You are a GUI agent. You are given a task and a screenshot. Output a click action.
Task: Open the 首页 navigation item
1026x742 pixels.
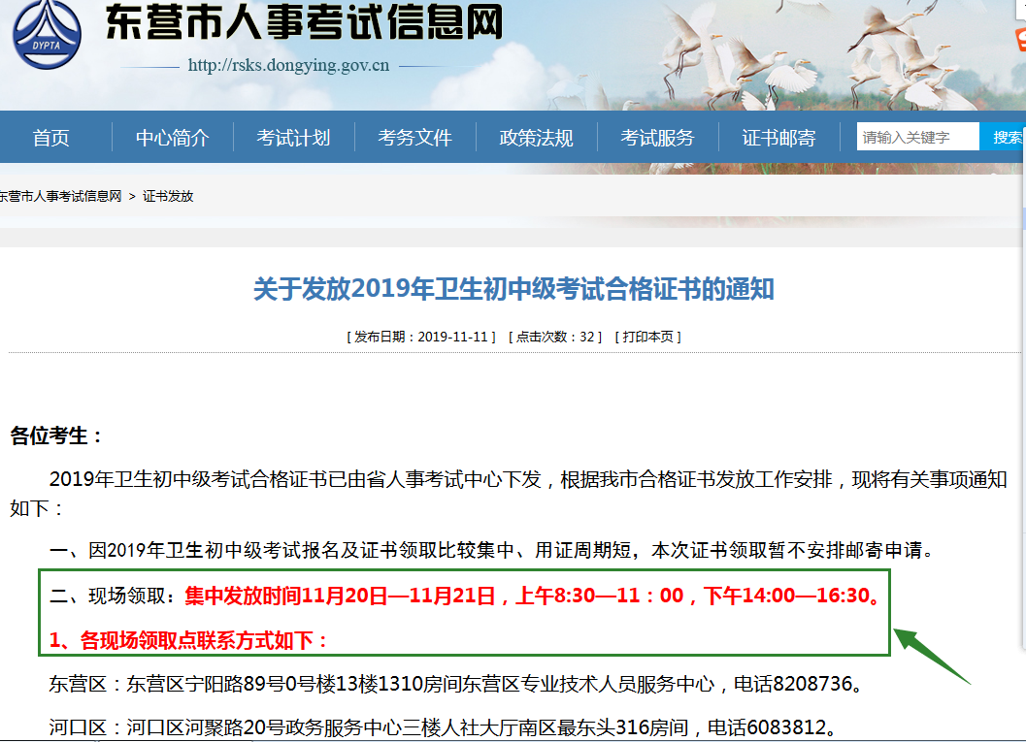pyautogui.click(x=50, y=138)
